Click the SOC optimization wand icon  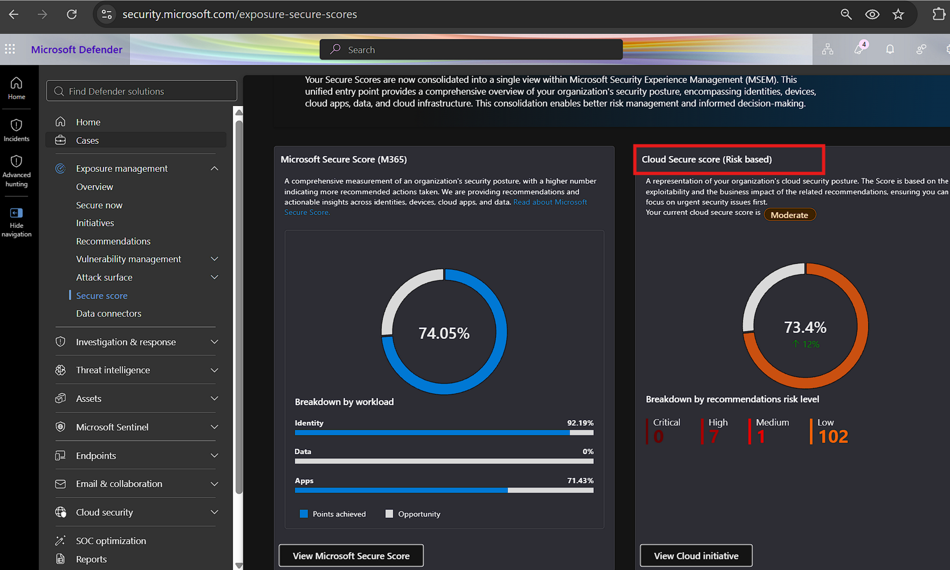click(60, 541)
